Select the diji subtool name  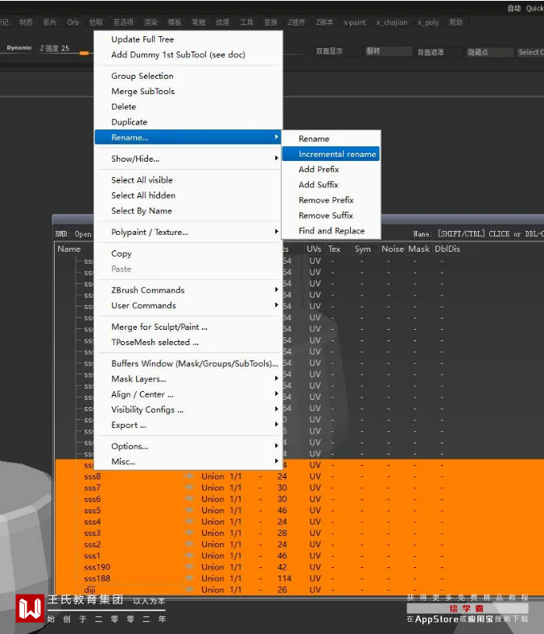pyautogui.click(x=90, y=590)
